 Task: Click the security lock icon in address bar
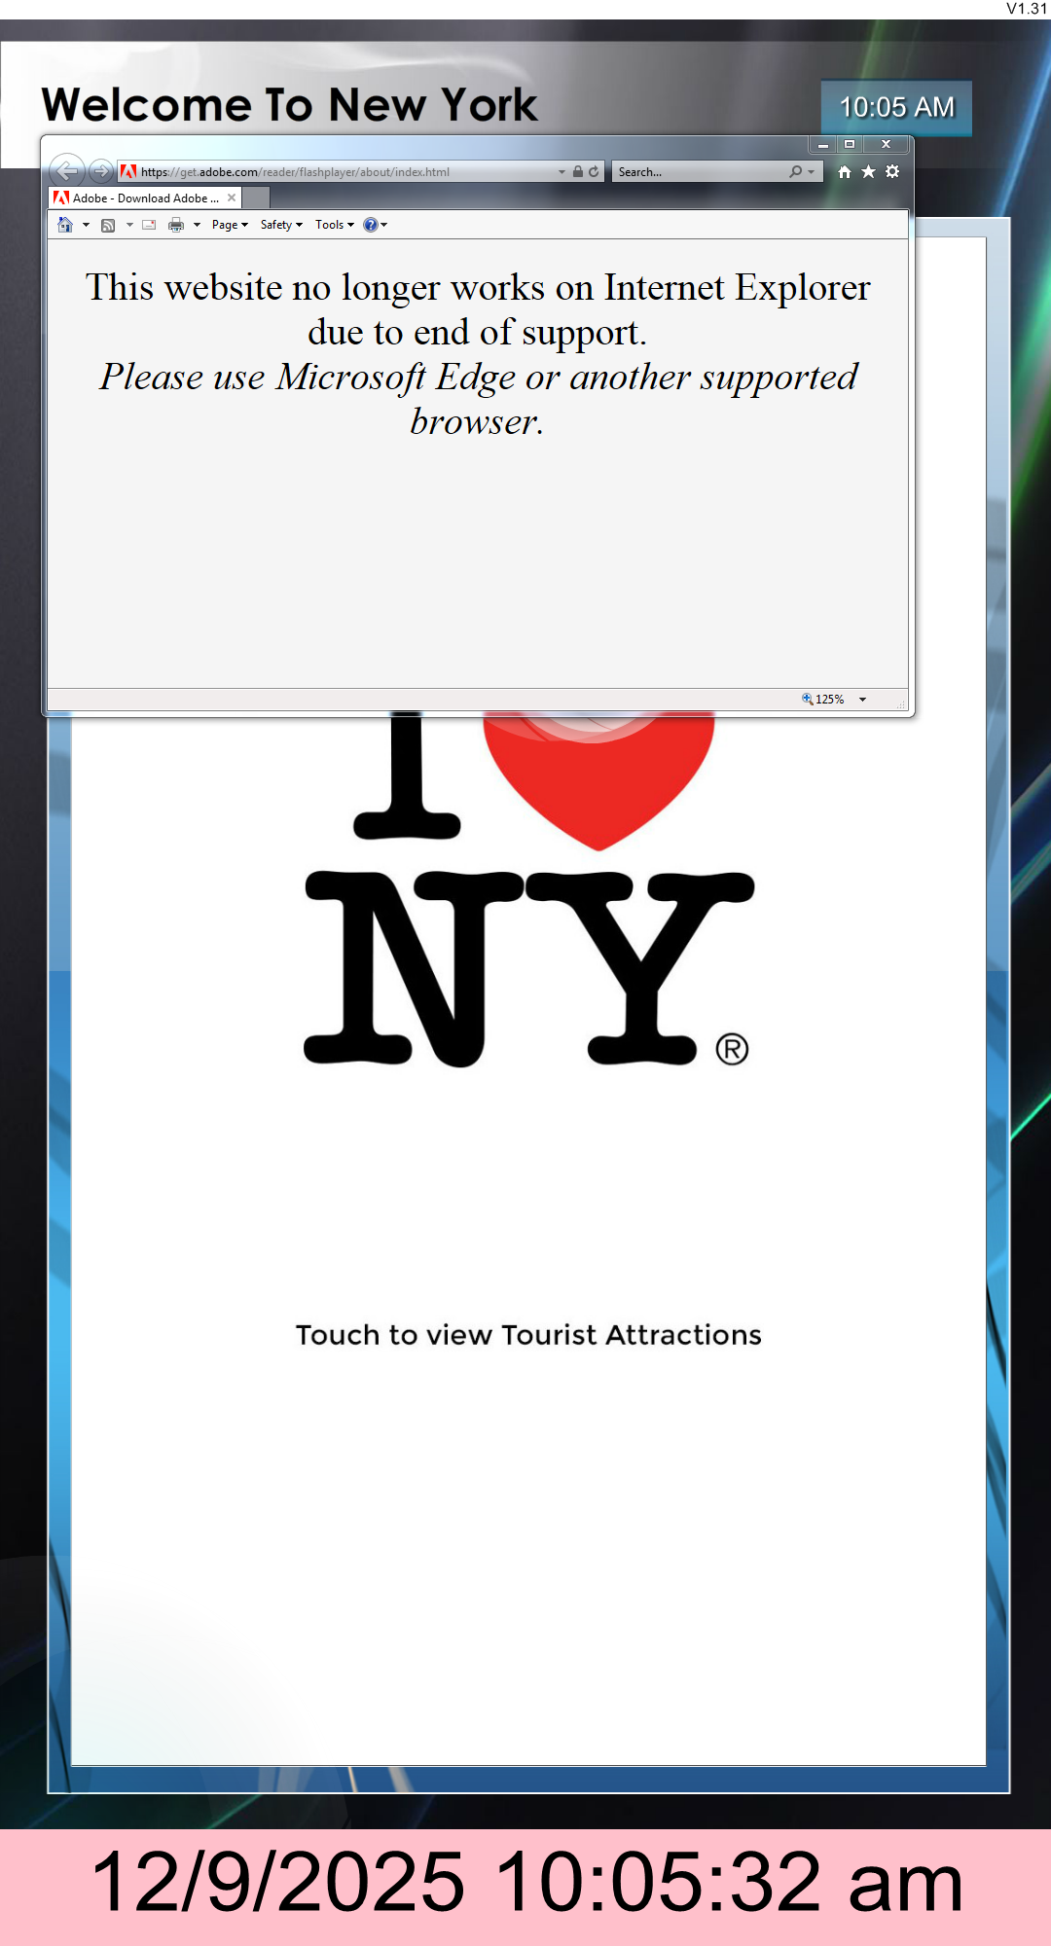(578, 171)
